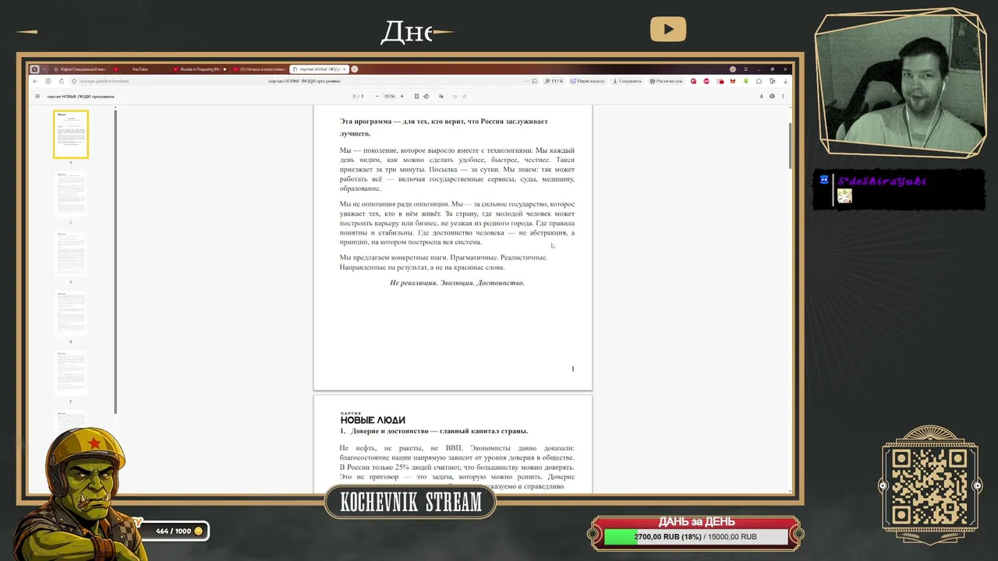Click the document vertical scrollbar
The height and width of the screenshot is (561, 998).
tap(790, 145)
